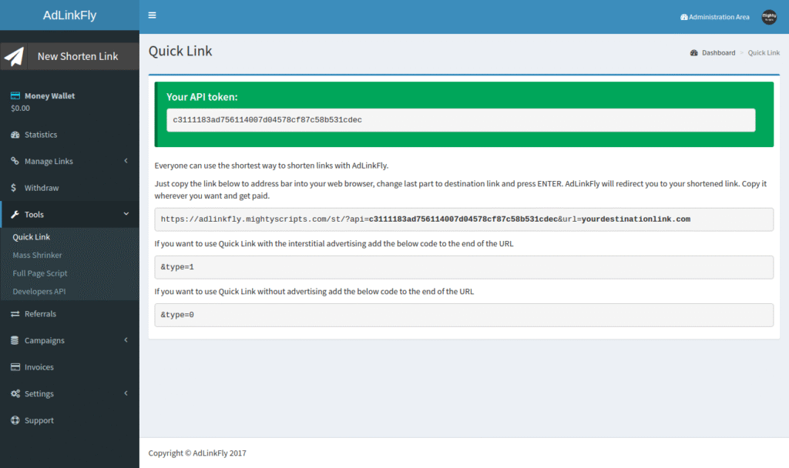Click the Mighty user avatar badge
This screenshot has height=468, width=789.
pos(768,16)
